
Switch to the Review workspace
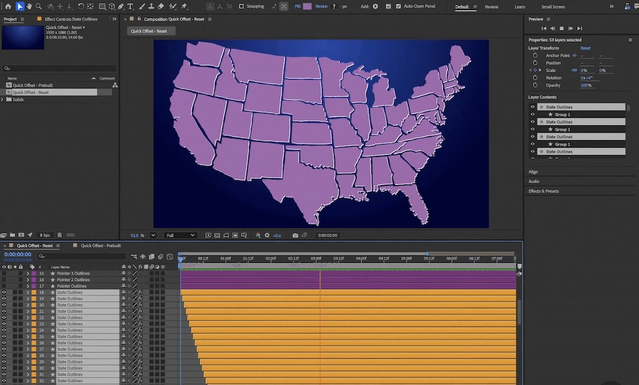tap(492, 7)
